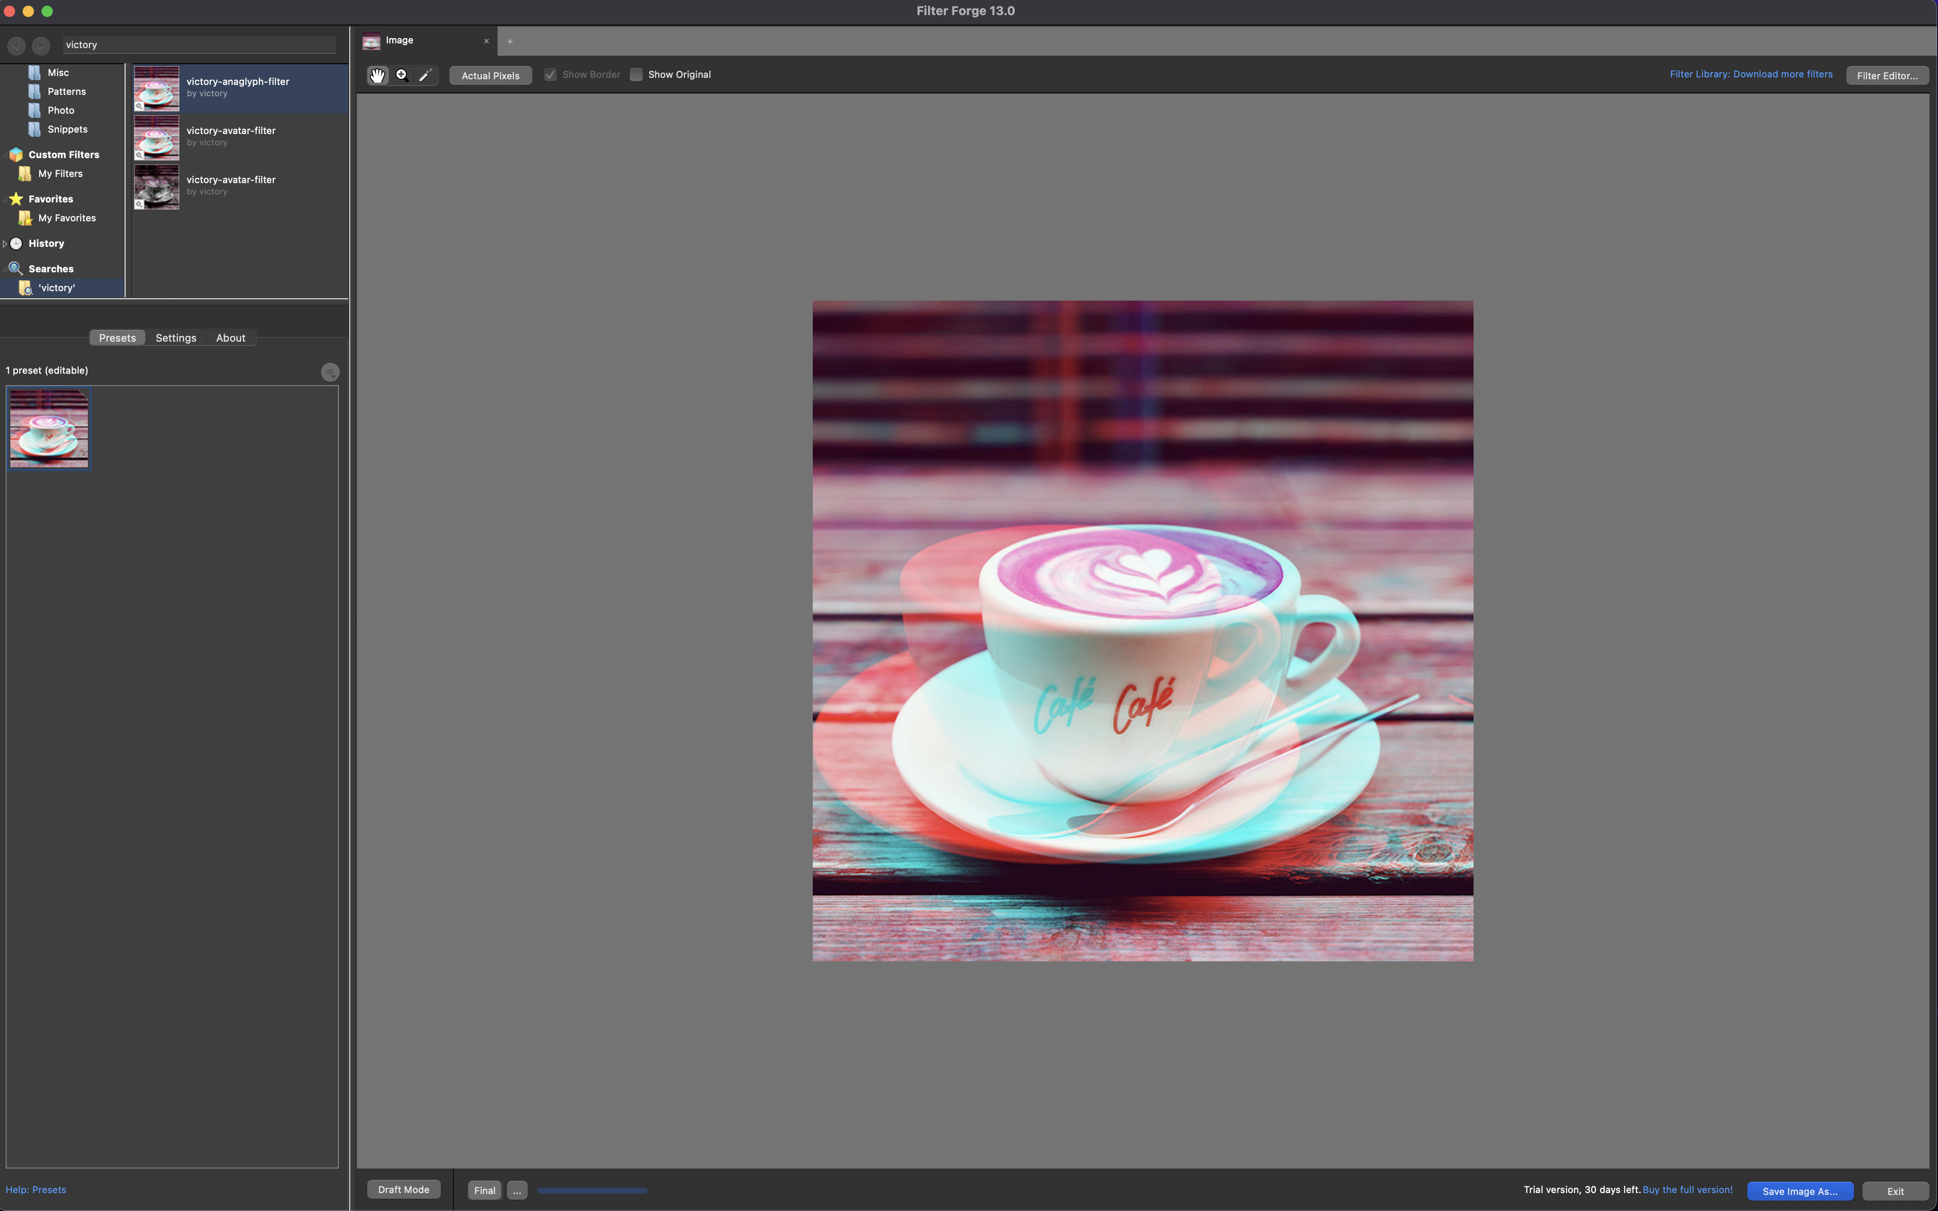Click the Actual Pixels button
1938x1211 pixels.
point(490,76)
